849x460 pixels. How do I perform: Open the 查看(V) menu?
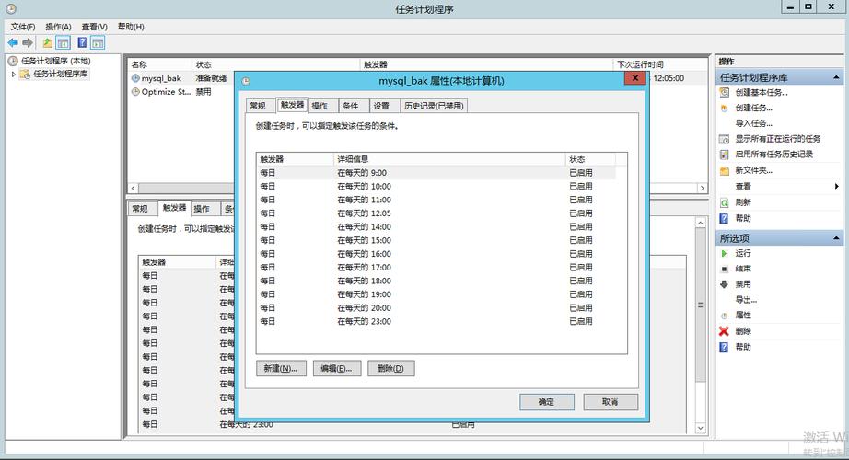coord(95,27)
